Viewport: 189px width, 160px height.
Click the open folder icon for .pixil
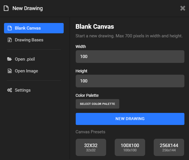[9, 59]
